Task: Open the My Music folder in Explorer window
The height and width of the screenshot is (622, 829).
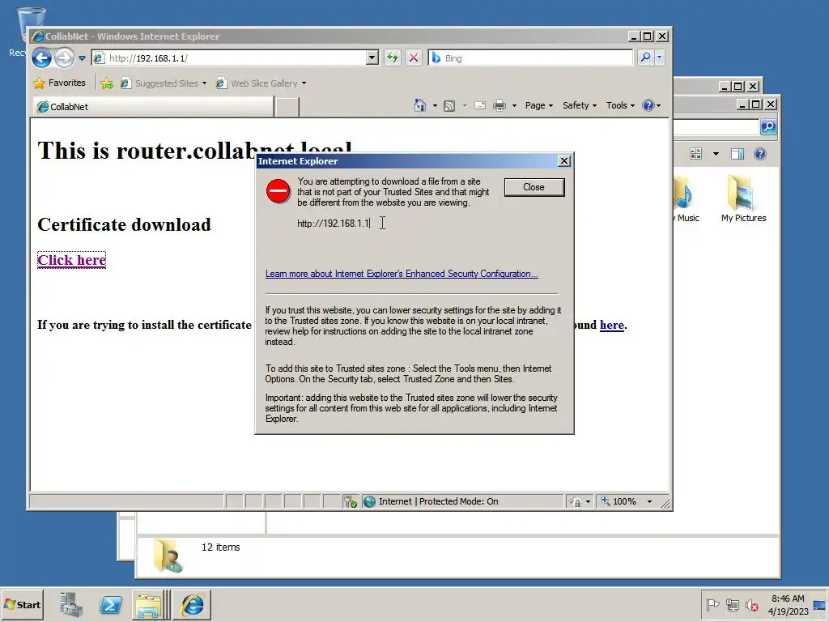Action: tap(687, 199)
